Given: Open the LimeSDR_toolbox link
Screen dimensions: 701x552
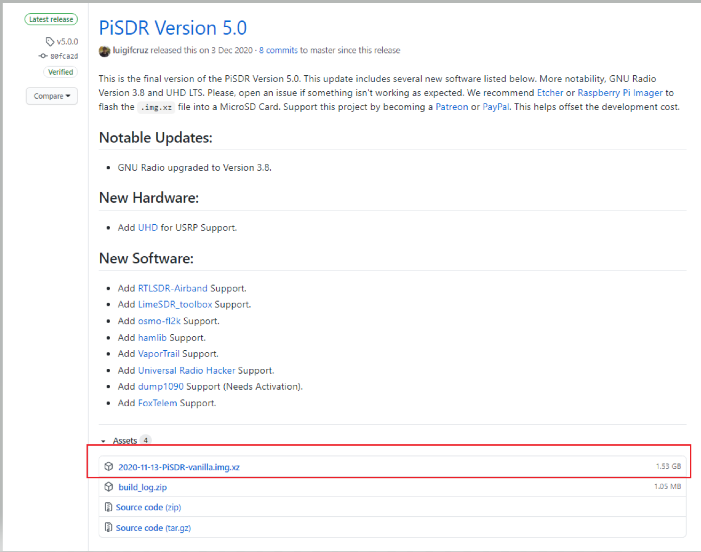Looking at the screenshot, I should tap(175, 304).
